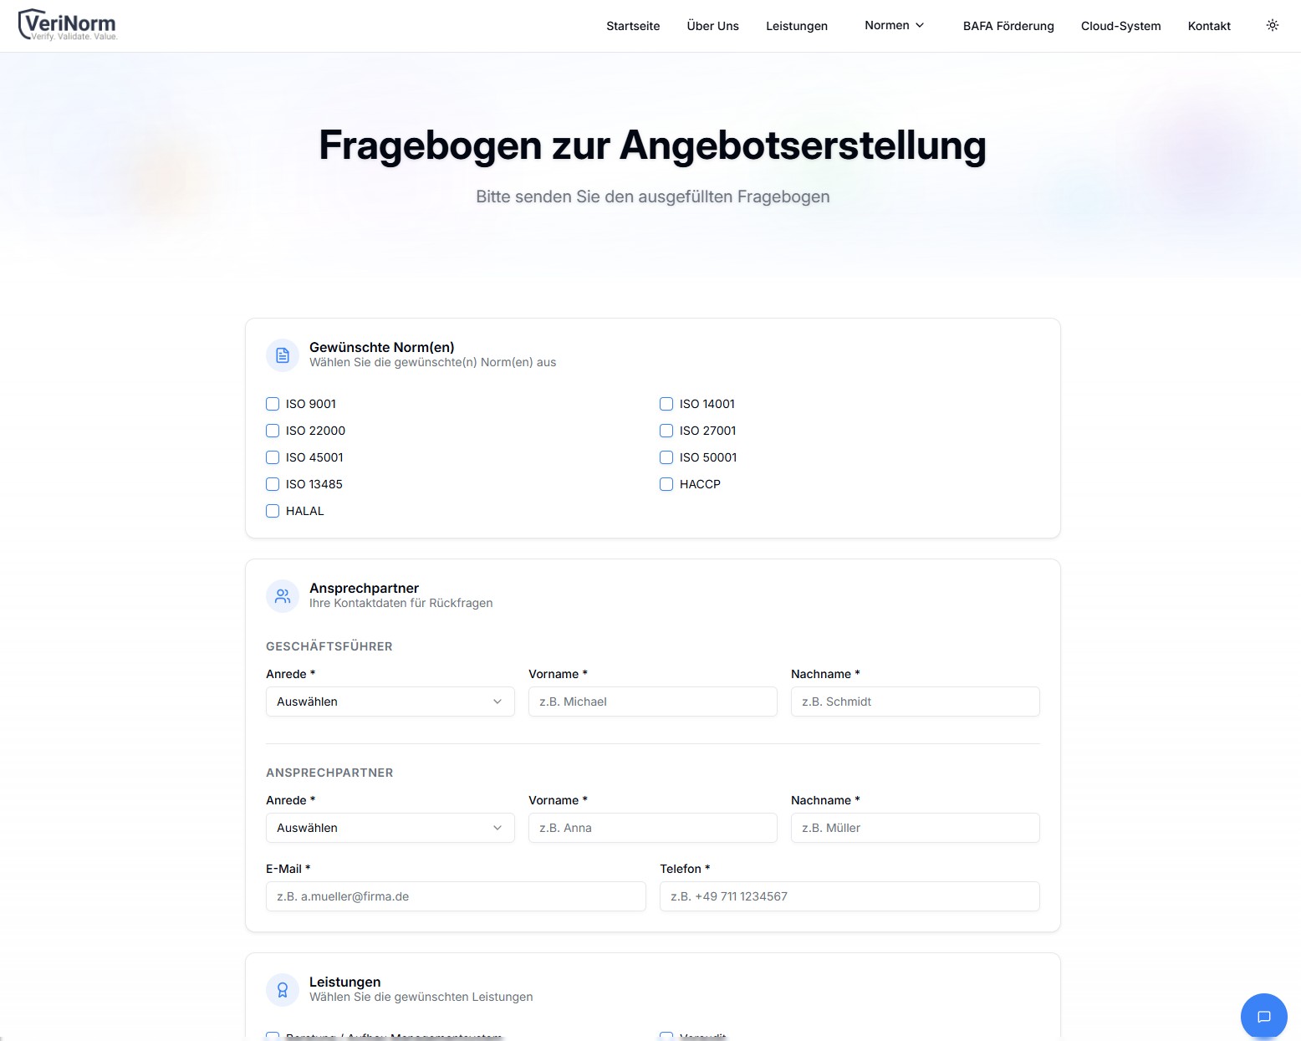Click the Telefon input field
1301x1041 pixels.
coord(849,896)
